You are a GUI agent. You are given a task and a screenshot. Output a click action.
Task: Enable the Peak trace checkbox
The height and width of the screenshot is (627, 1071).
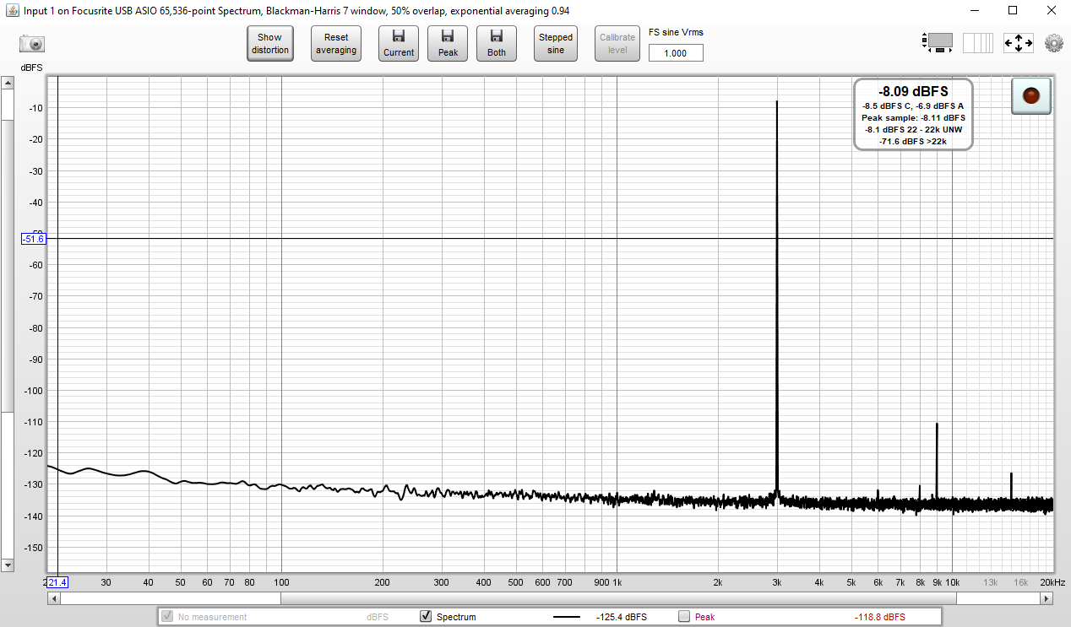click(684, 617)
